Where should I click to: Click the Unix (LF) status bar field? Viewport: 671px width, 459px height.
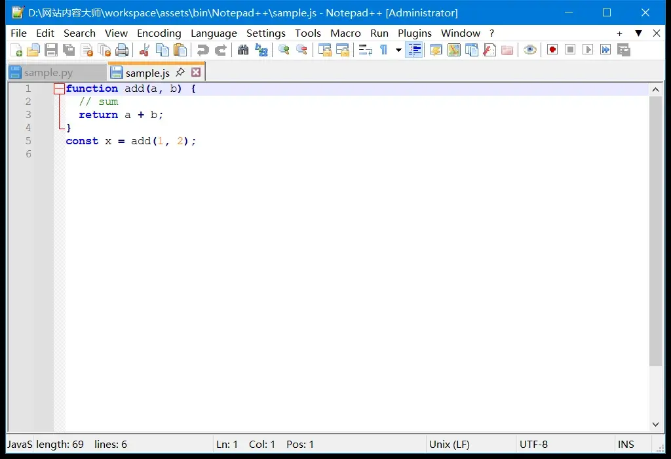pyautogui.click(x=471, y=445)
